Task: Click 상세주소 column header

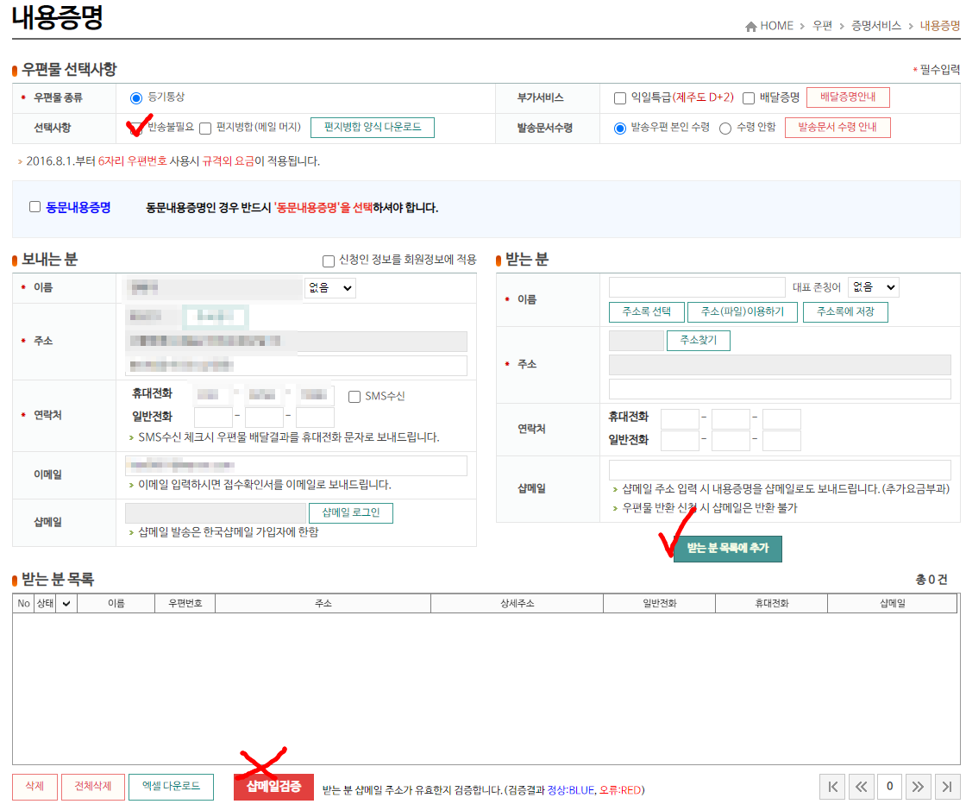Action: click(517, 603)
